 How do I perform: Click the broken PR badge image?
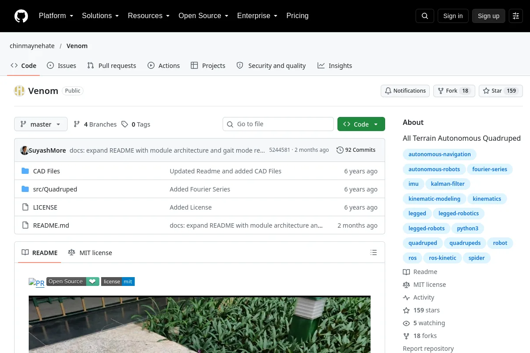coord(37,283)
